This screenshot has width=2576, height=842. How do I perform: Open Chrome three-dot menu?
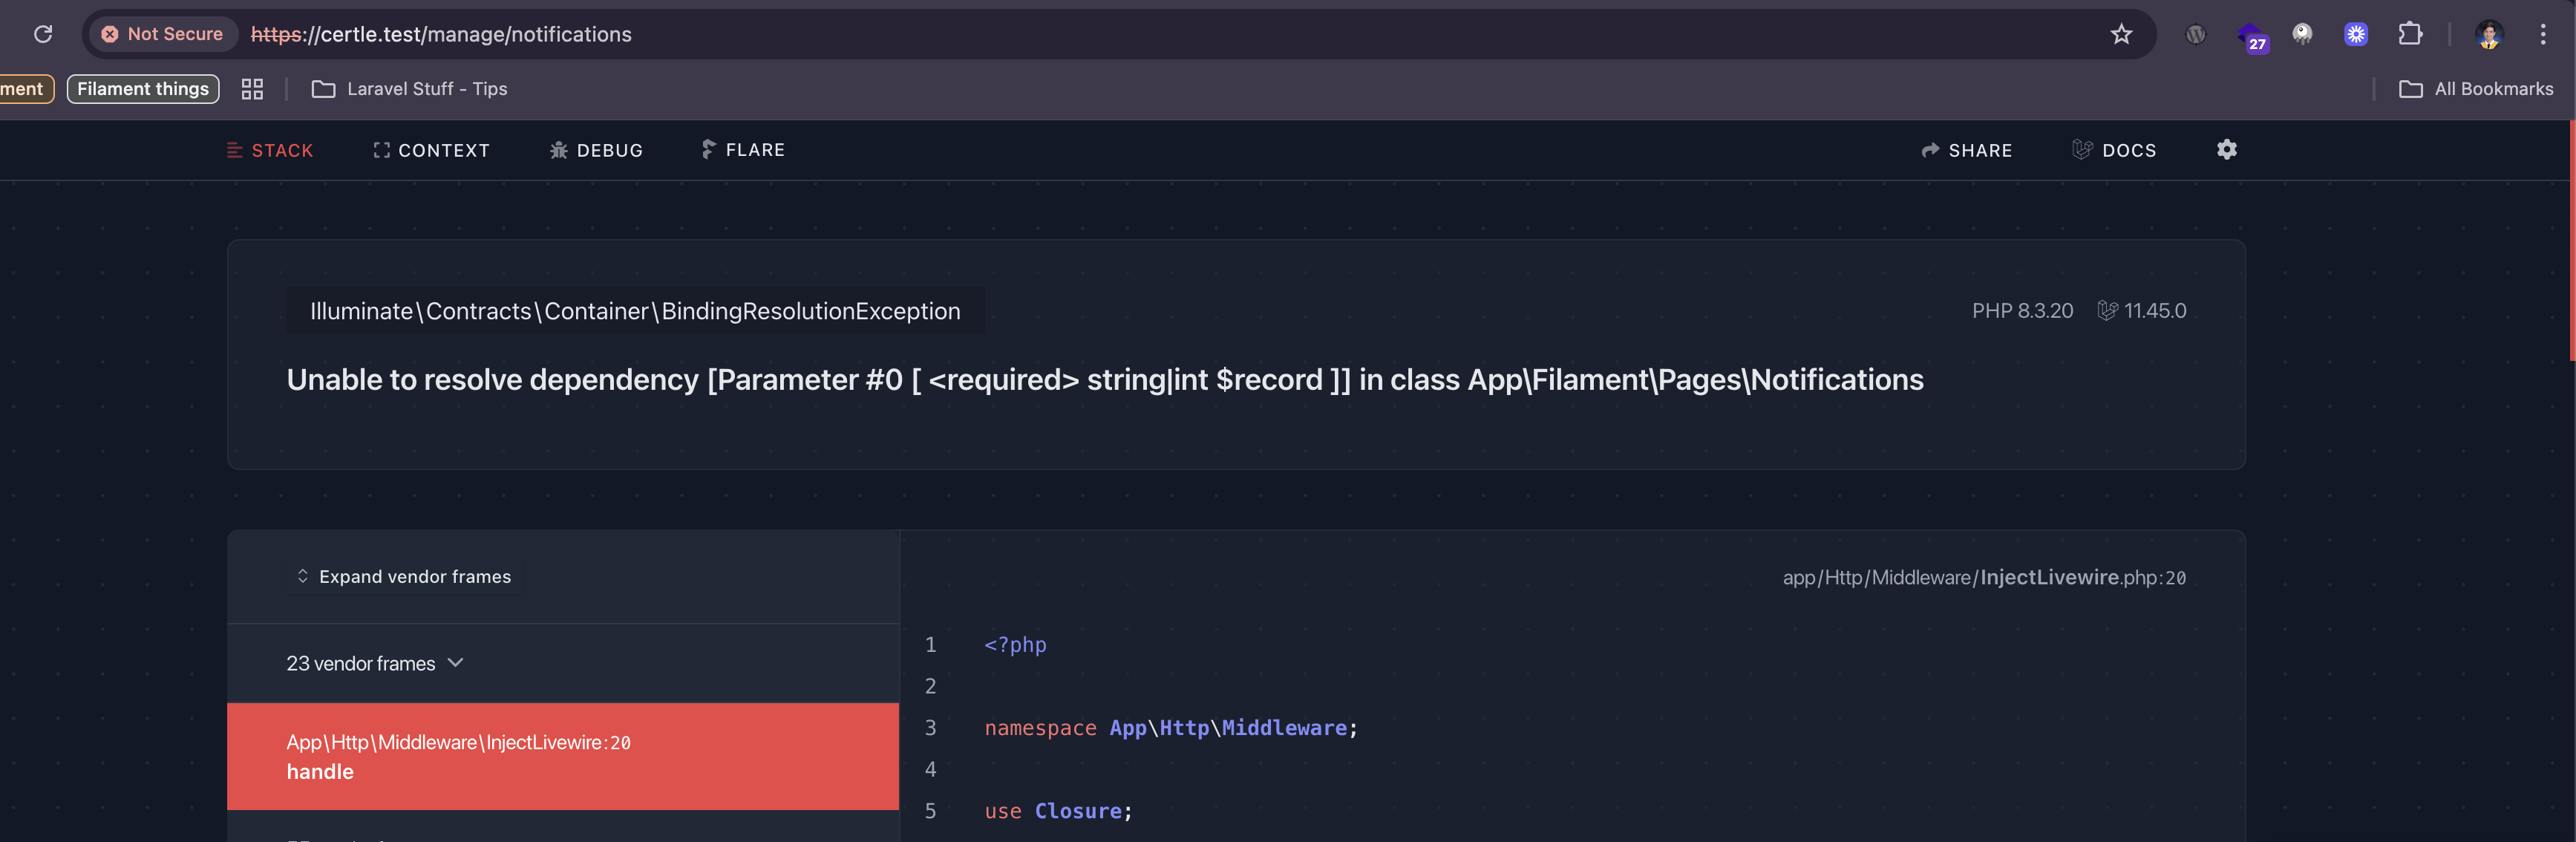2542,34
